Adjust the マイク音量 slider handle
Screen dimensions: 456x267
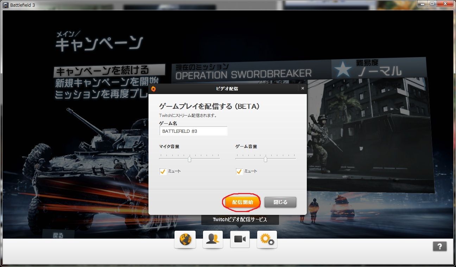click(190, 159)
